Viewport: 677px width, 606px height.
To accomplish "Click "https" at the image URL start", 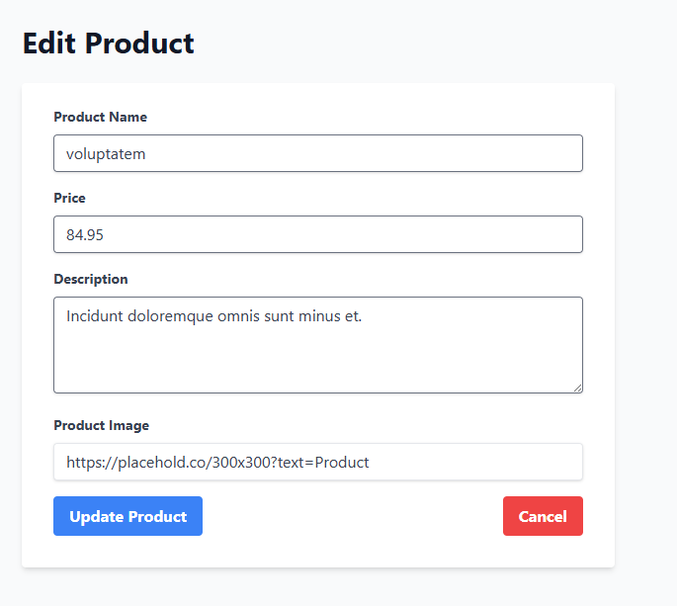I will point(83,462).
